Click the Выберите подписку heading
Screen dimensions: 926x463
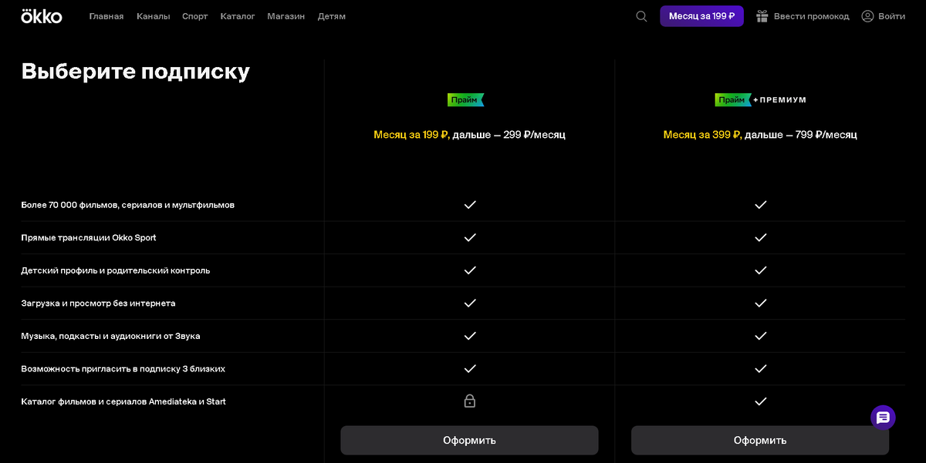click(x=136, y=72)
